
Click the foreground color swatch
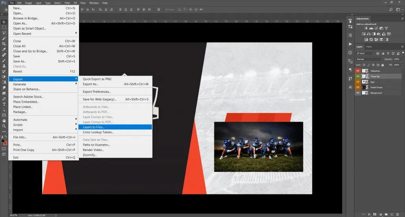3,141
